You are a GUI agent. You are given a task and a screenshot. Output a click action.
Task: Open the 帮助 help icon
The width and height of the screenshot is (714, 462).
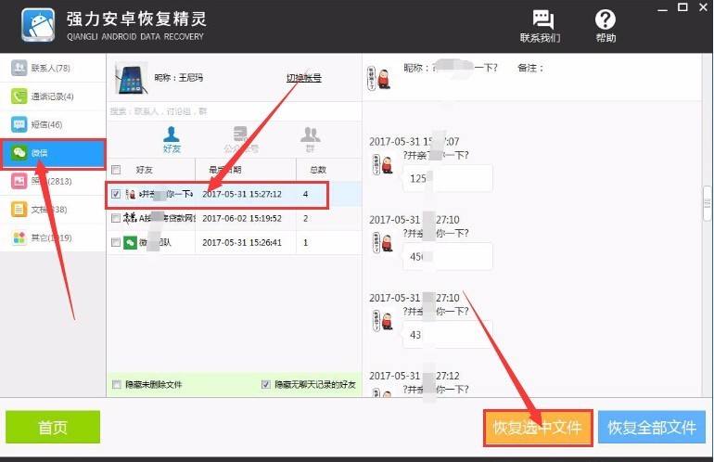pos(606,26)
